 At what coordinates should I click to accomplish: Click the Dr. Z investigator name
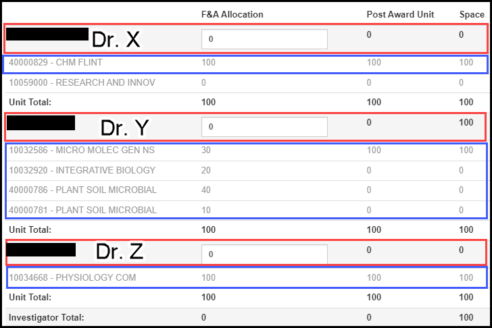(120, 252)
